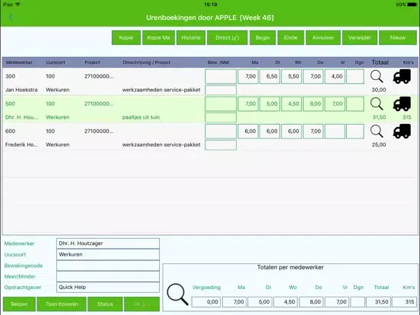This screenshot has width=420, height=315.
Task: Click the Verwijder button
Action: (x=359, y=38)
